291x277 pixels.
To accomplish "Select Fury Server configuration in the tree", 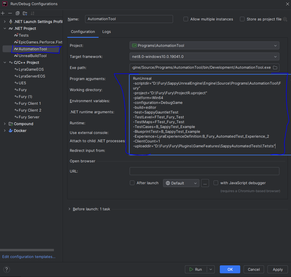I will click(x=29, y=117).
